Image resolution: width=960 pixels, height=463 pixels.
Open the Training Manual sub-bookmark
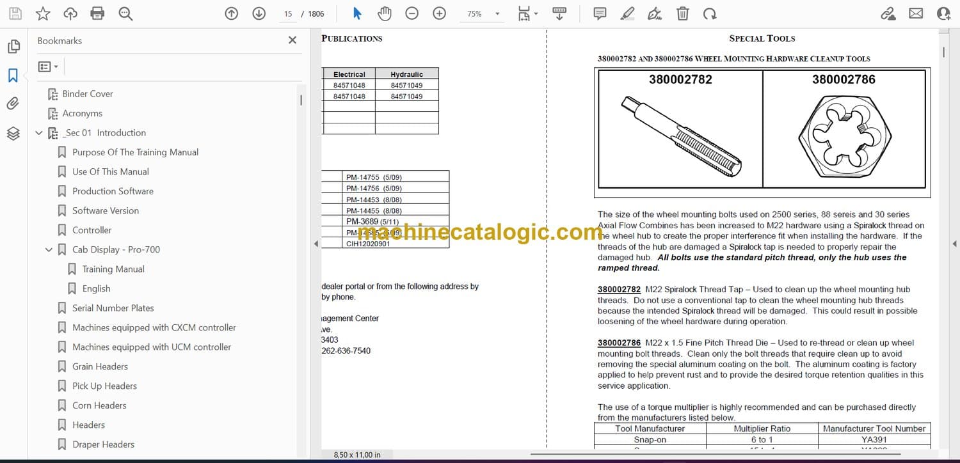(x=114, y=269)
